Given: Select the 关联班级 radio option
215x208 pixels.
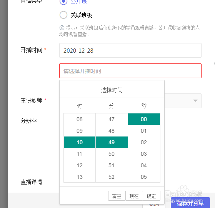Looking at the screenshot, I should coord(63,15).
